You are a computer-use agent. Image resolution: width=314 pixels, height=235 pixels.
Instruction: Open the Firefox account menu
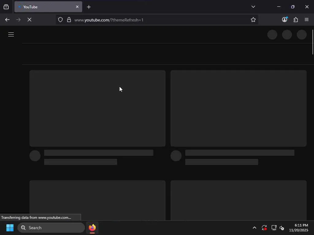coord(285,20)
